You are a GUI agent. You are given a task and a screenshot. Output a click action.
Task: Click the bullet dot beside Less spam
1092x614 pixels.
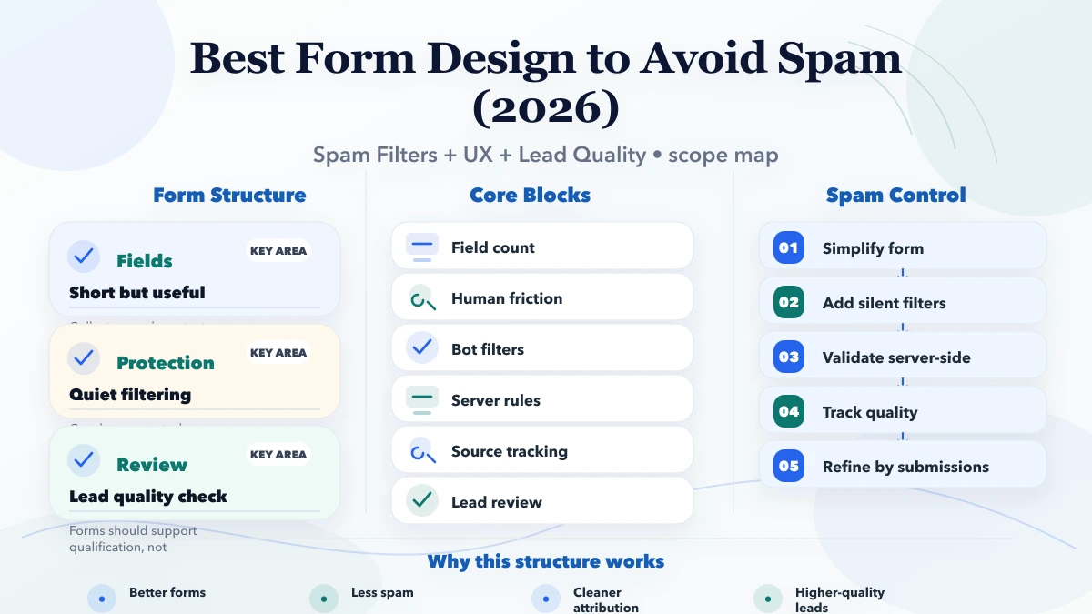point(324,599)
